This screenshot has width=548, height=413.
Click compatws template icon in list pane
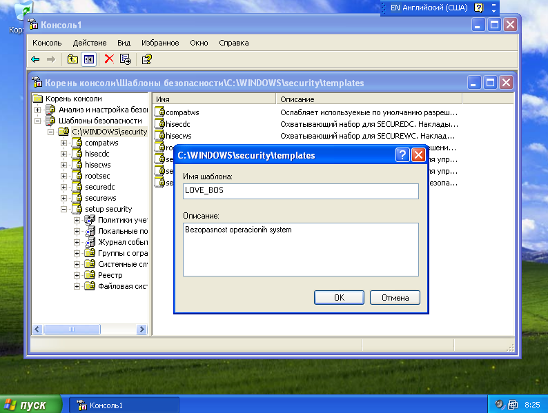[x=159, y=112]
